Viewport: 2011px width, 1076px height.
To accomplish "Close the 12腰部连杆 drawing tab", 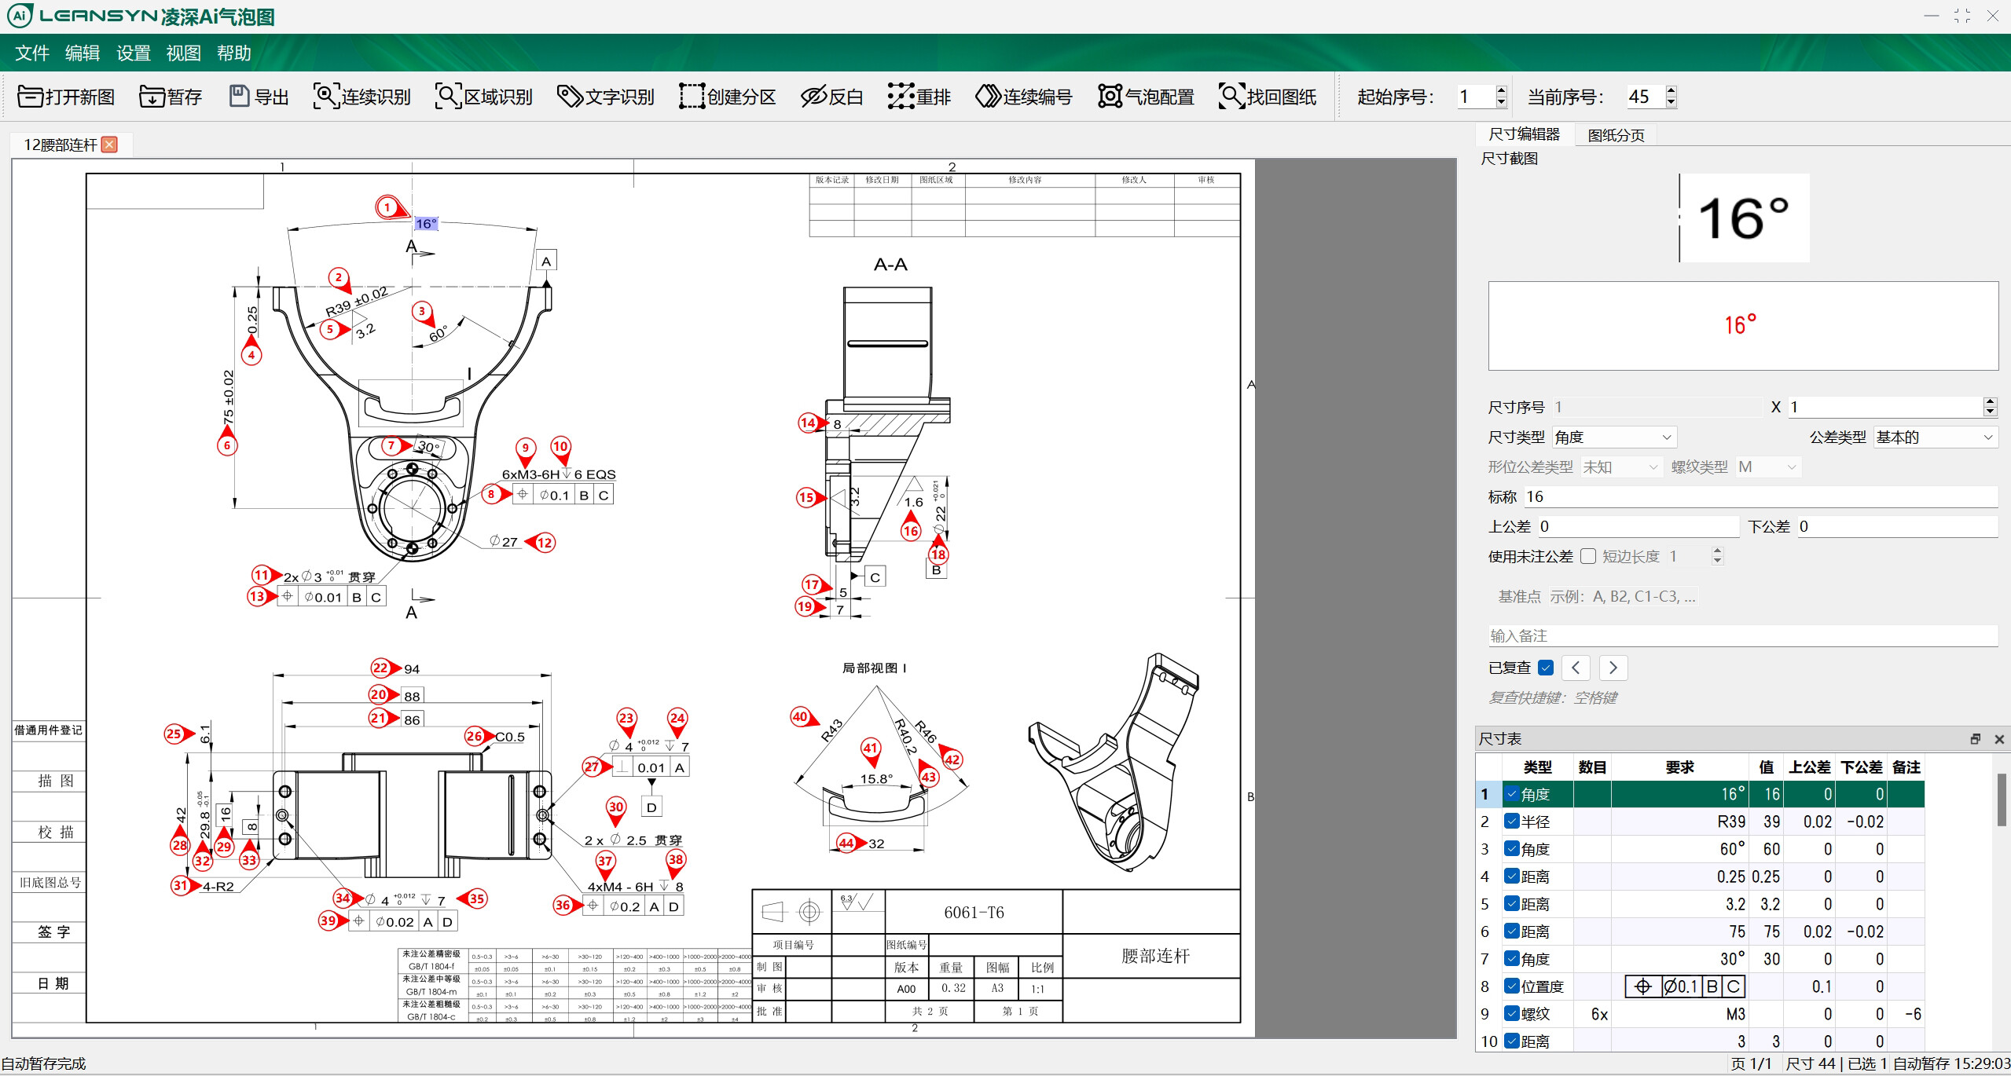I will tap(110, 145).
